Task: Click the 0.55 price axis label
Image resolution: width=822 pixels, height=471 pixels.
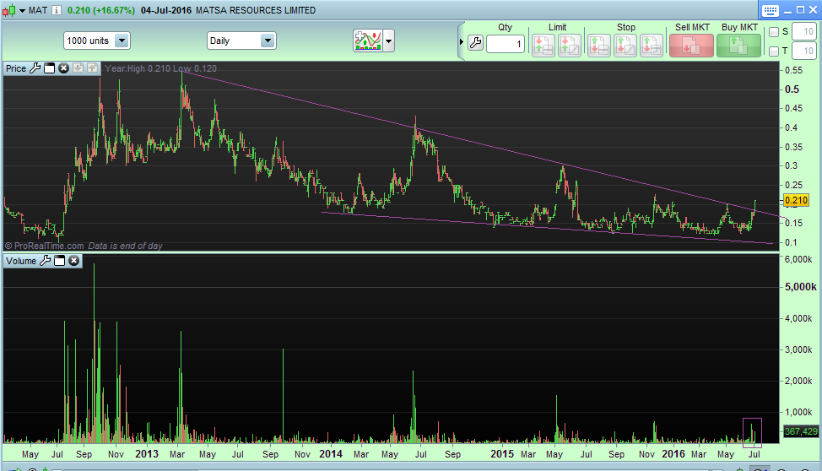Action: point(793,70)
